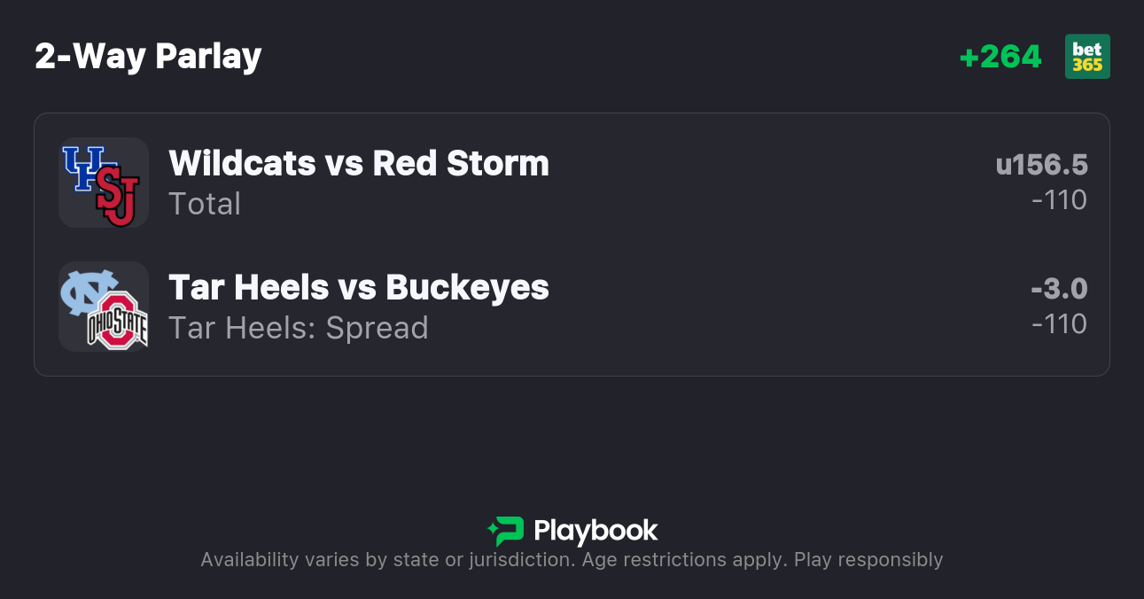The height and width of the screenshot is (599, 1144).
Task: Click the Kentucky UK team logo
Action: [82, 167]
